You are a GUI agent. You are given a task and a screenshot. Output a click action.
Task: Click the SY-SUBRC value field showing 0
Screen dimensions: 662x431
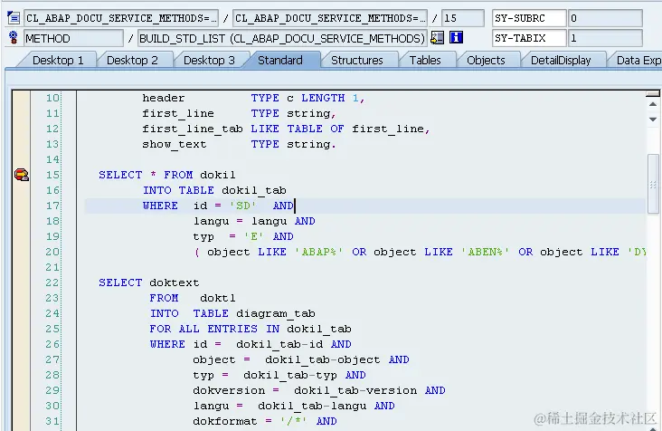tap(605, 18)
